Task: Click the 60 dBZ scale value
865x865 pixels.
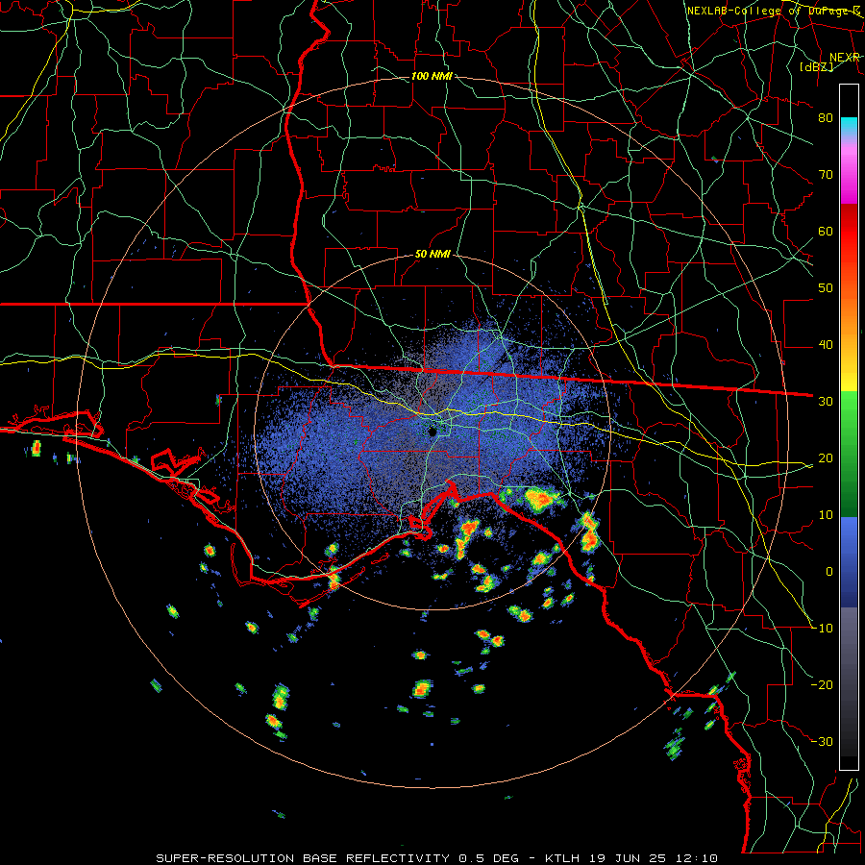Action: [826, 231]
